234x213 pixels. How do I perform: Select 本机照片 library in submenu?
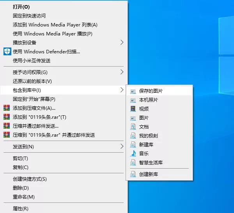(x=159, y=100)
